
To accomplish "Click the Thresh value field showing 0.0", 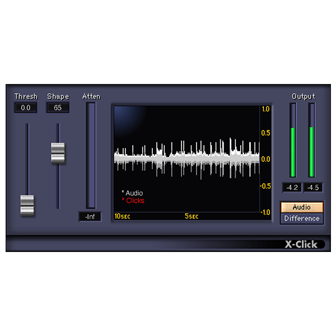I will tap(26, 108).
